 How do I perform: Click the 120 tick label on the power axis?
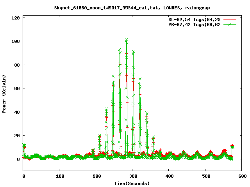(16, 18)
